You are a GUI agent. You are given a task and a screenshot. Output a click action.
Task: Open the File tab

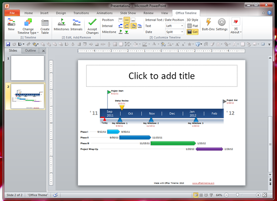tap(12, 13)
